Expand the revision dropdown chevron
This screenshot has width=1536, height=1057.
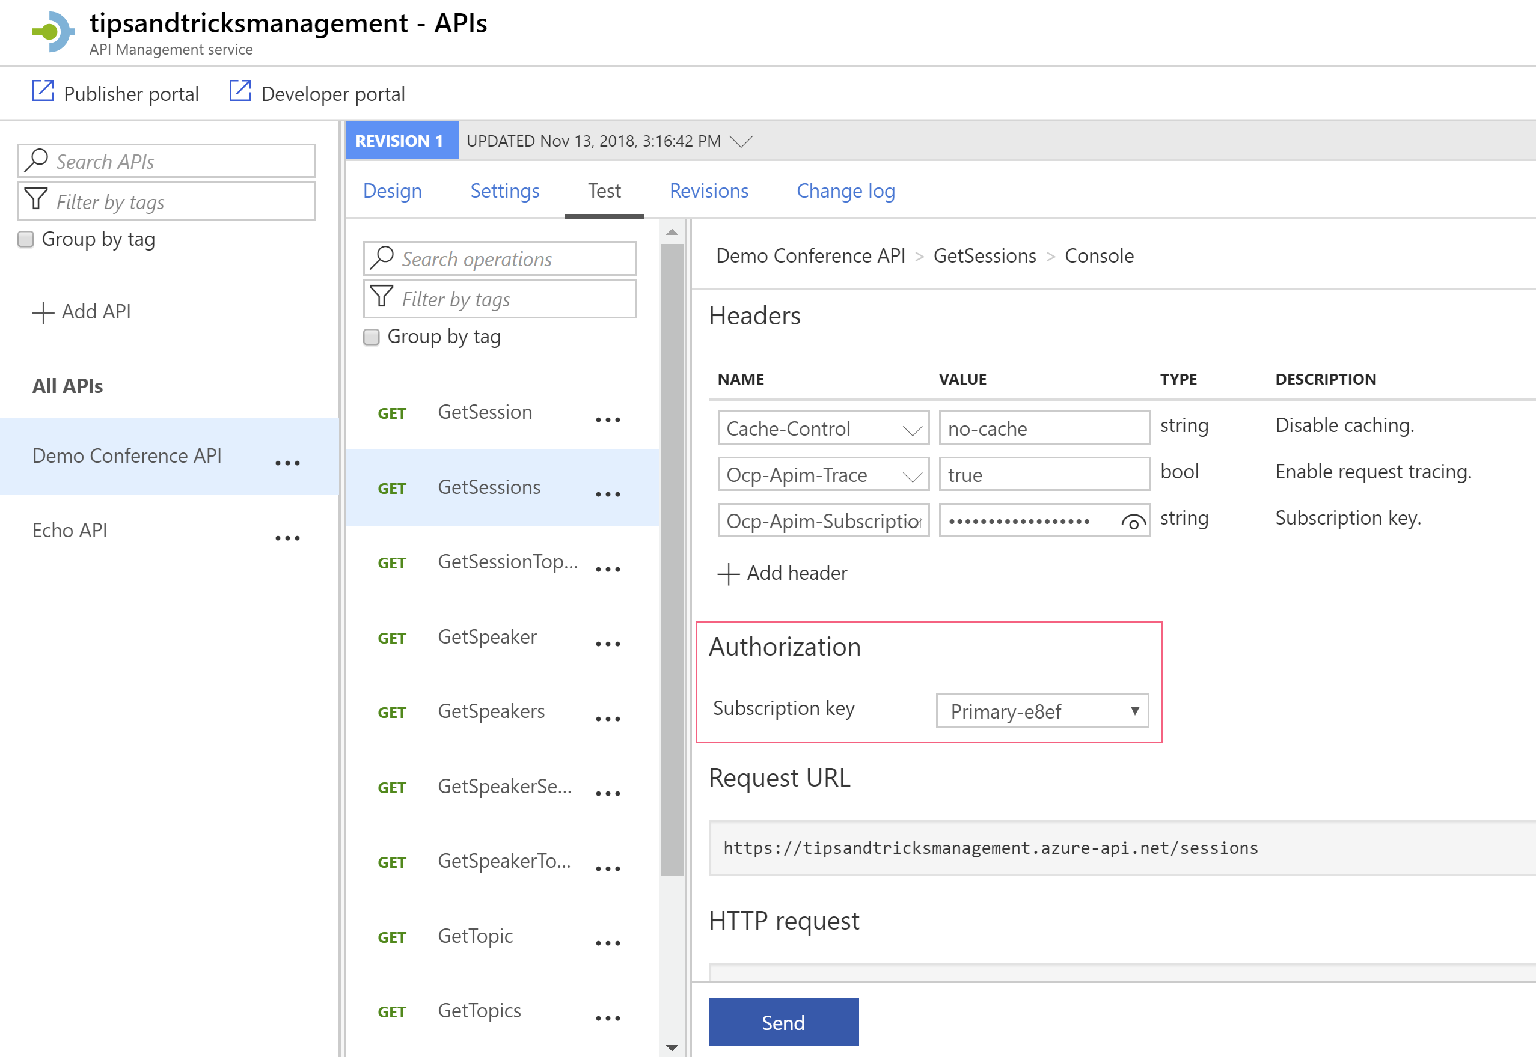(x=741, y=141)
